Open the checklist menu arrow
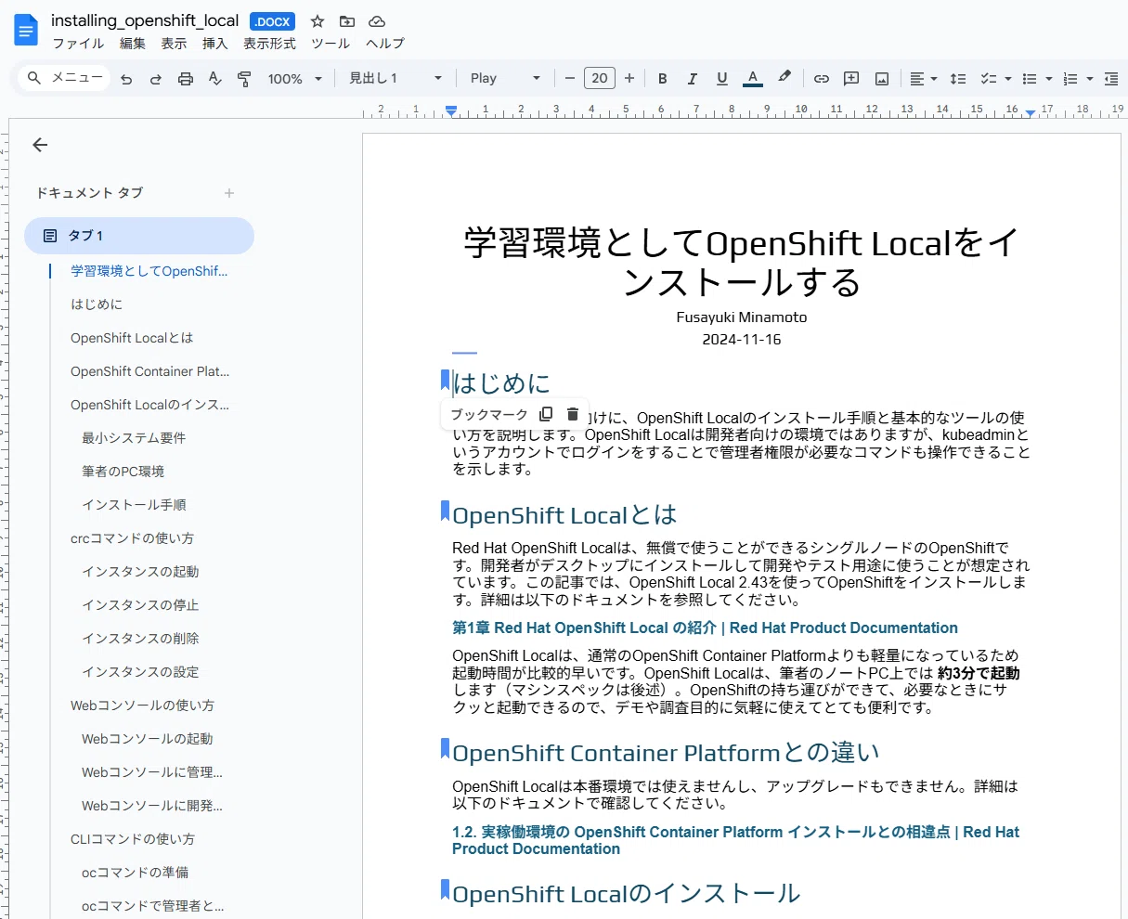The height and width of the screenshot is (919, 1128). click(x=1007, y=79)
